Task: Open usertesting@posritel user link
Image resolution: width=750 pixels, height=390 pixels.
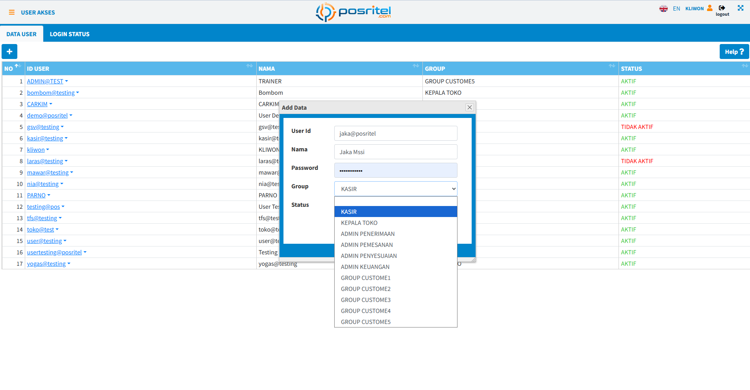Action: [54, 252]
